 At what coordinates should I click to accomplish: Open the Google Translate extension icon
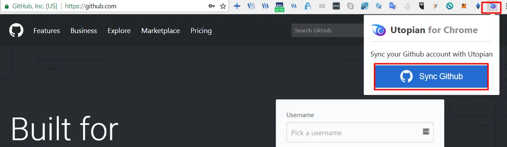point(393,6)
